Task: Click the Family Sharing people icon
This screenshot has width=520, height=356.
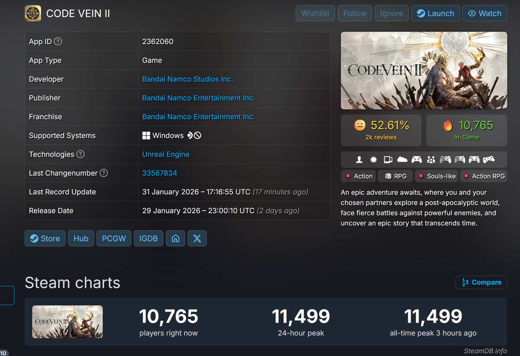Action: click(431, 160)
